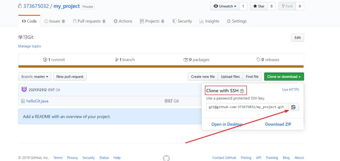Screen dimensions: 340x161
Task: Open the fork count 0
Action: click(300, 6)
